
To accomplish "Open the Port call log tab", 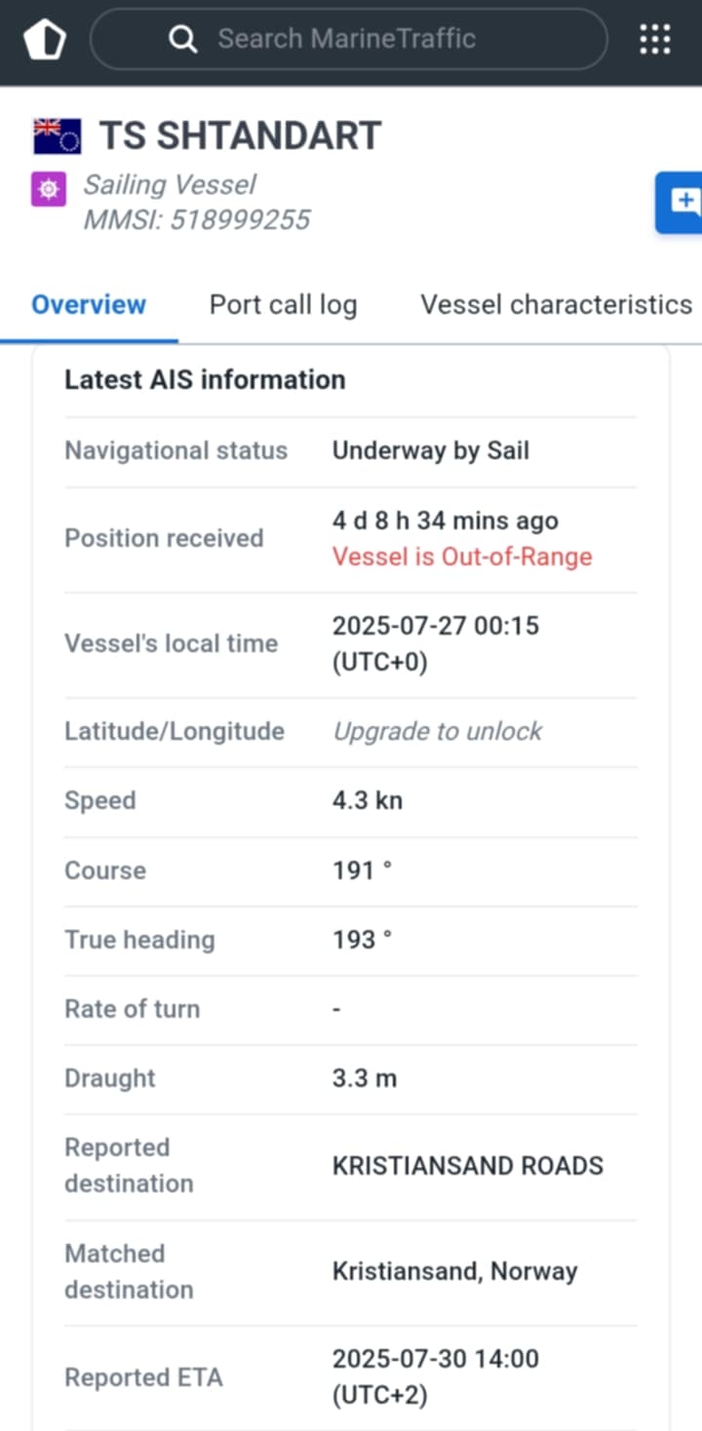I will (x=283, y=305).
